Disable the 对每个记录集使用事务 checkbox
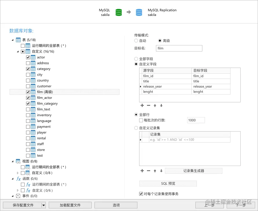The width and height of the screenshot is (258, 211). [x=141, y=194]
